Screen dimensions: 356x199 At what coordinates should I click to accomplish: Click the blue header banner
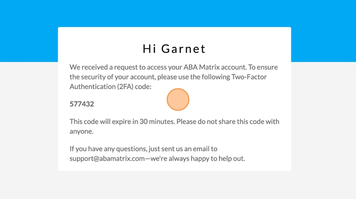(178, 13)
